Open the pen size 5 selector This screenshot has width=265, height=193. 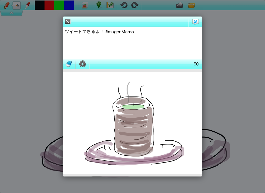coord(17,5)
